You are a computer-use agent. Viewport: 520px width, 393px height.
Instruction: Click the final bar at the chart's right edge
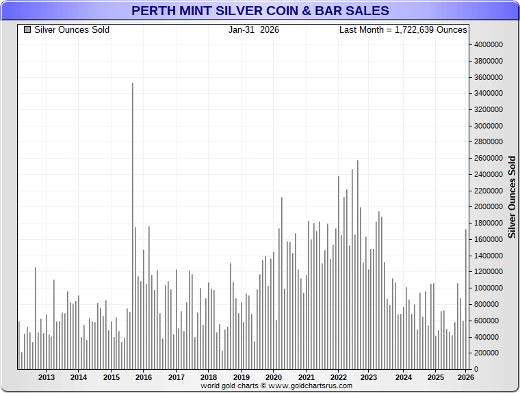[x=466, y=299]
